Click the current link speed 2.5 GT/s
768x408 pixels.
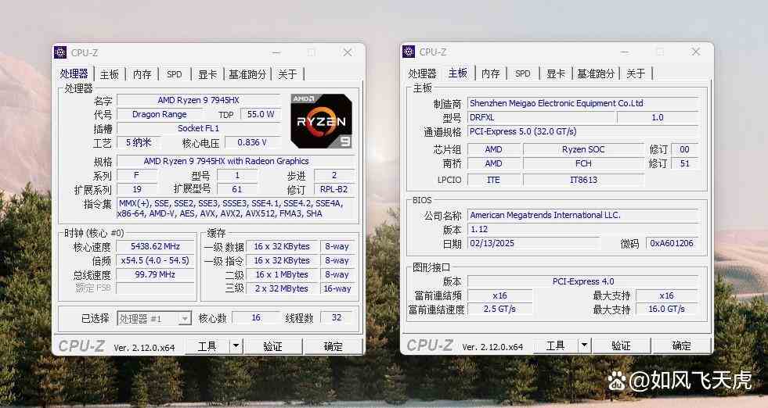click(500, 310)
